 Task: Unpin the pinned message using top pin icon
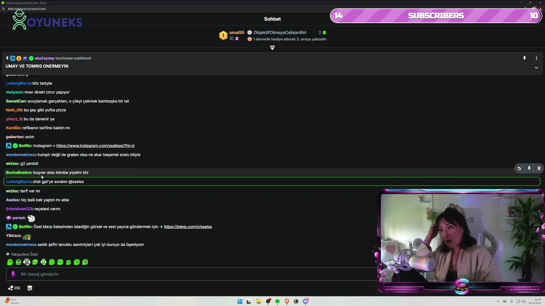coord(525,58)
